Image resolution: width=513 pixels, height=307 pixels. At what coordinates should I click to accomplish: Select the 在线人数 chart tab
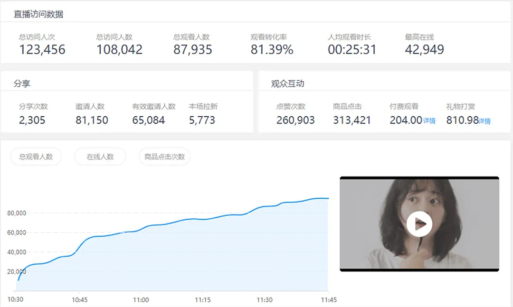[x=100, y=157]
